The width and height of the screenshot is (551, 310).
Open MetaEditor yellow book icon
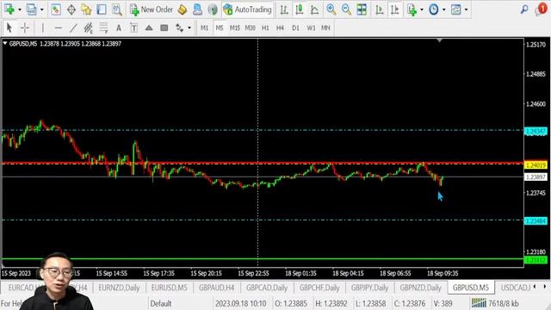tap(183, 9)
